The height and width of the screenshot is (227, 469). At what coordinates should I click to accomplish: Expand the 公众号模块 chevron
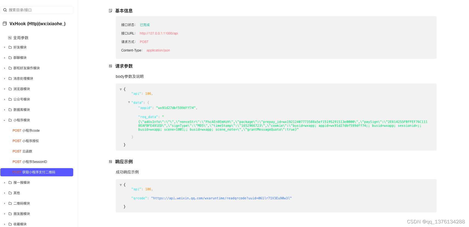[x=4, y=99]
